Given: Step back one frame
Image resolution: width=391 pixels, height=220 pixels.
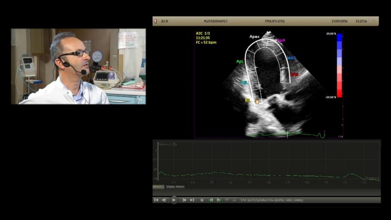Looking at the screenshot, I should (x=164, y=200).
